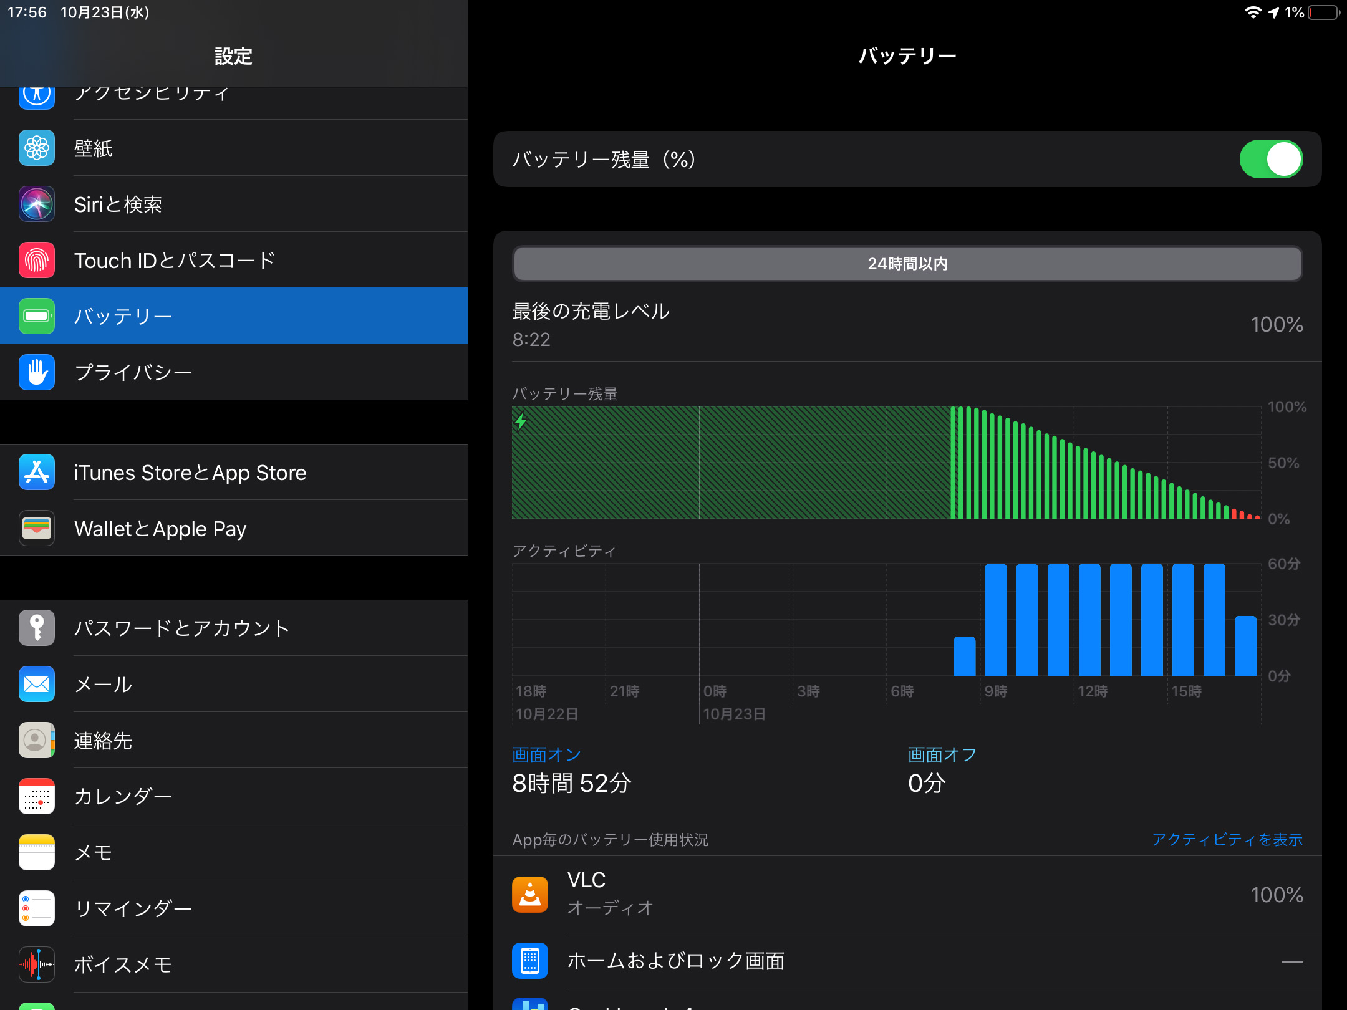Open the プライバシー hand icon
Image resolution: width=1347 pixels, height=1010 pixels.
36,372
